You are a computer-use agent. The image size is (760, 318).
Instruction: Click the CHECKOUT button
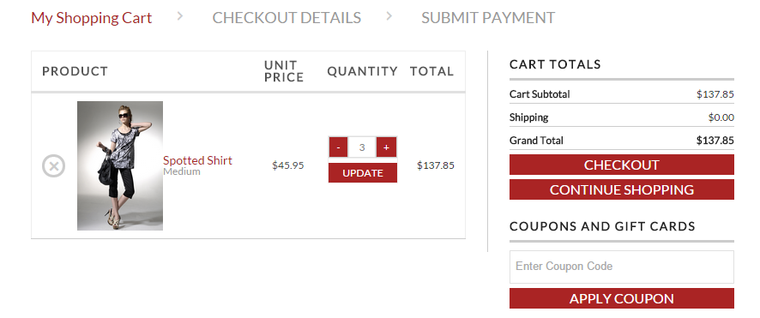coord(621,165)
